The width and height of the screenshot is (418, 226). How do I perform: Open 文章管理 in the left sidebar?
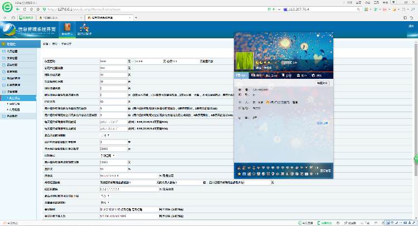pyautogui.click(x=18, y=58)
